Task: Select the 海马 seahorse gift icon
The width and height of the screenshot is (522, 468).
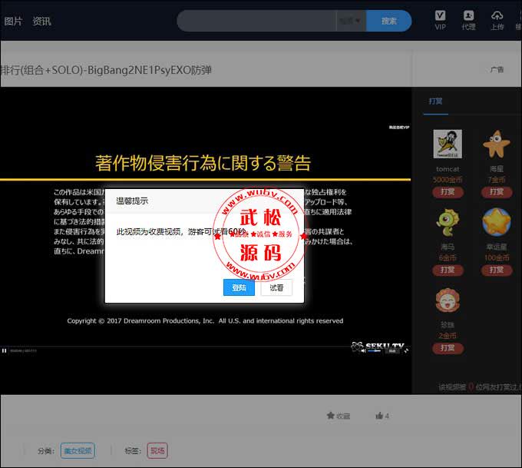Action: 447,222
